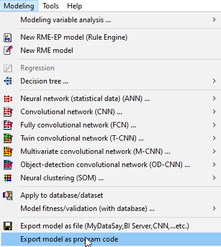
Task: Expand Model fitness/validation submenu arrow
Action: [x=214, y=209]
